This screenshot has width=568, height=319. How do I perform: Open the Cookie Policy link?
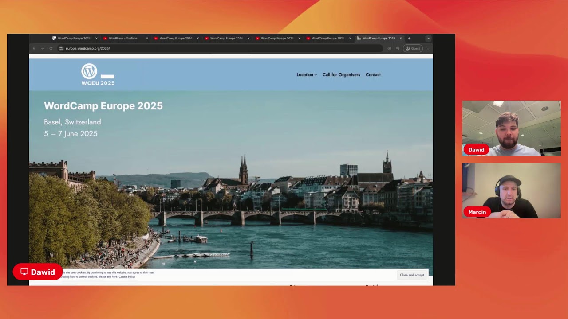126,276
